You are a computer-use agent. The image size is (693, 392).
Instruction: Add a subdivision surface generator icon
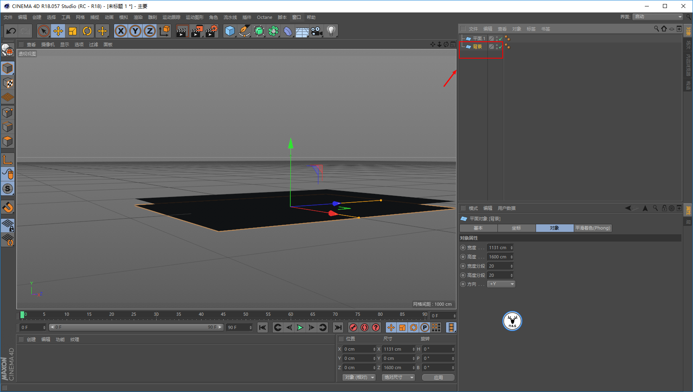point(259,31)
